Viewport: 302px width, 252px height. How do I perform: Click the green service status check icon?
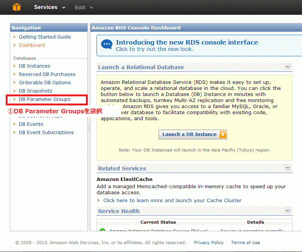coord(102,230)
